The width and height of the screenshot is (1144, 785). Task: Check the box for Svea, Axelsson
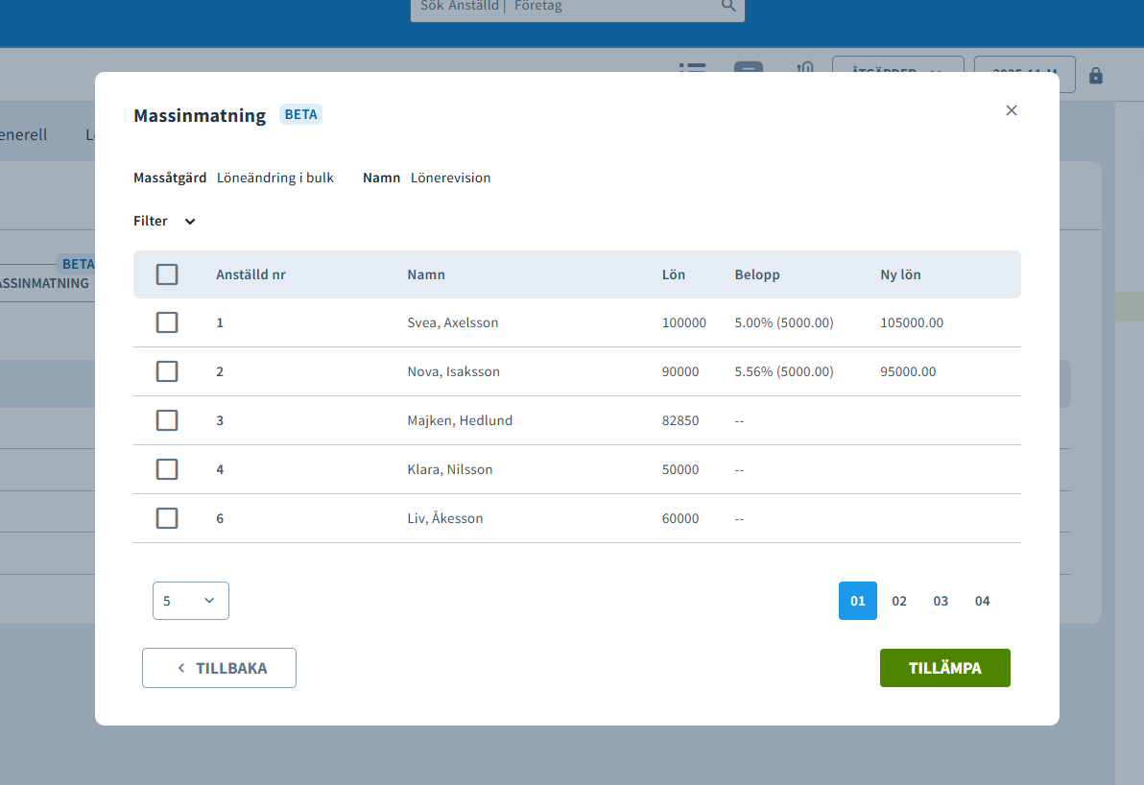167,322
